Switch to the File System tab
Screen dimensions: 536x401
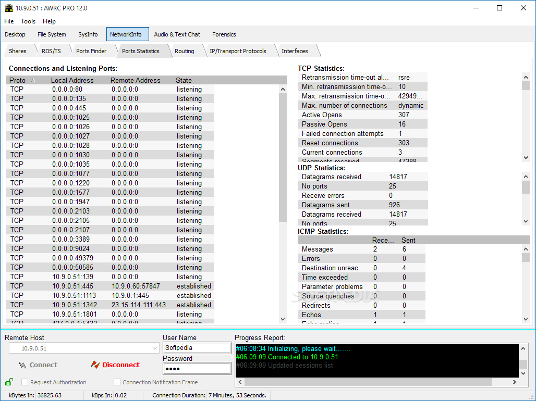52,34
